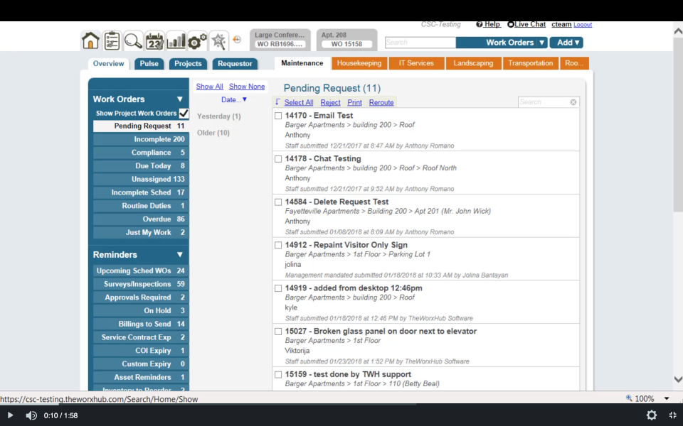
Task: Check the 14912 Repaint Visitor Only Sign box
Action: 278,245
